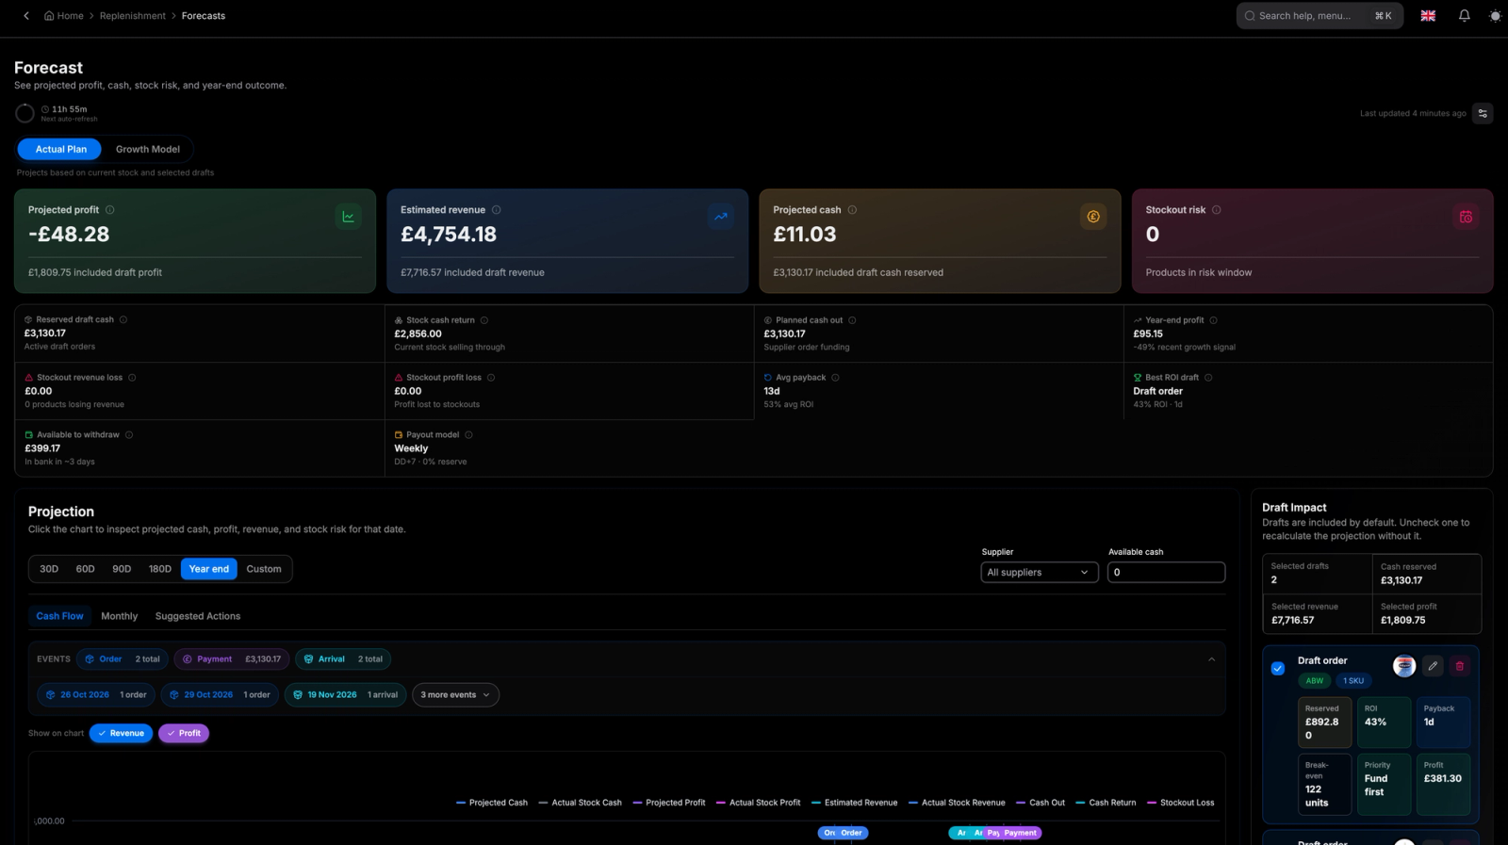Viewport: 1508px width, 845px height.
Task: Click the Estimated revenue trend icon
Action: coord(721,217)
